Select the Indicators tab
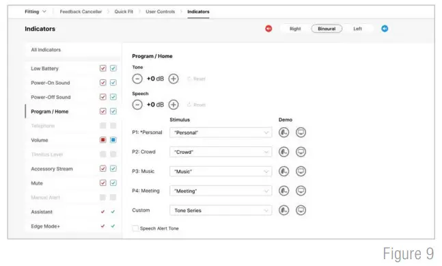This screenshot has width=442, height=266. [198, 12]
